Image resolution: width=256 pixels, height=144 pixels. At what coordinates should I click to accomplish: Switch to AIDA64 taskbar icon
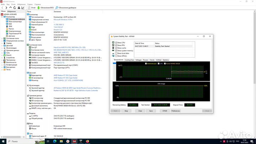pyautogui.click(x=74, y=142)
